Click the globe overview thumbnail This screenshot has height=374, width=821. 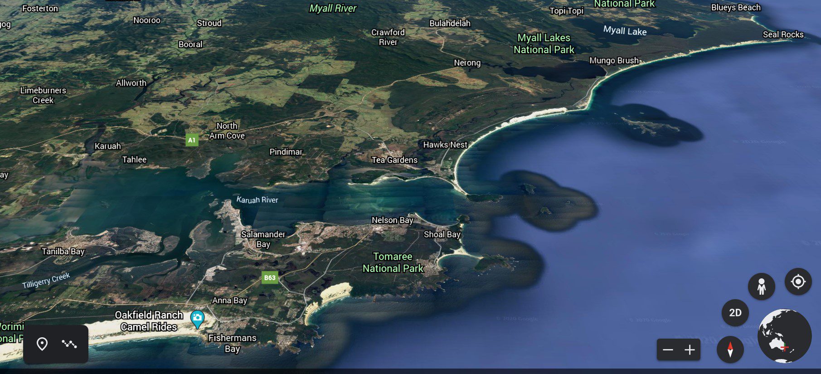[x=785, y=336]
